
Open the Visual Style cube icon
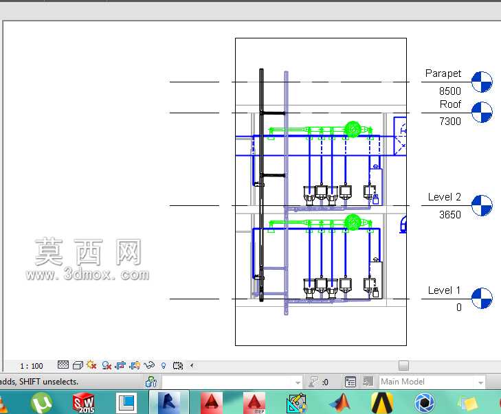point(78,365)
